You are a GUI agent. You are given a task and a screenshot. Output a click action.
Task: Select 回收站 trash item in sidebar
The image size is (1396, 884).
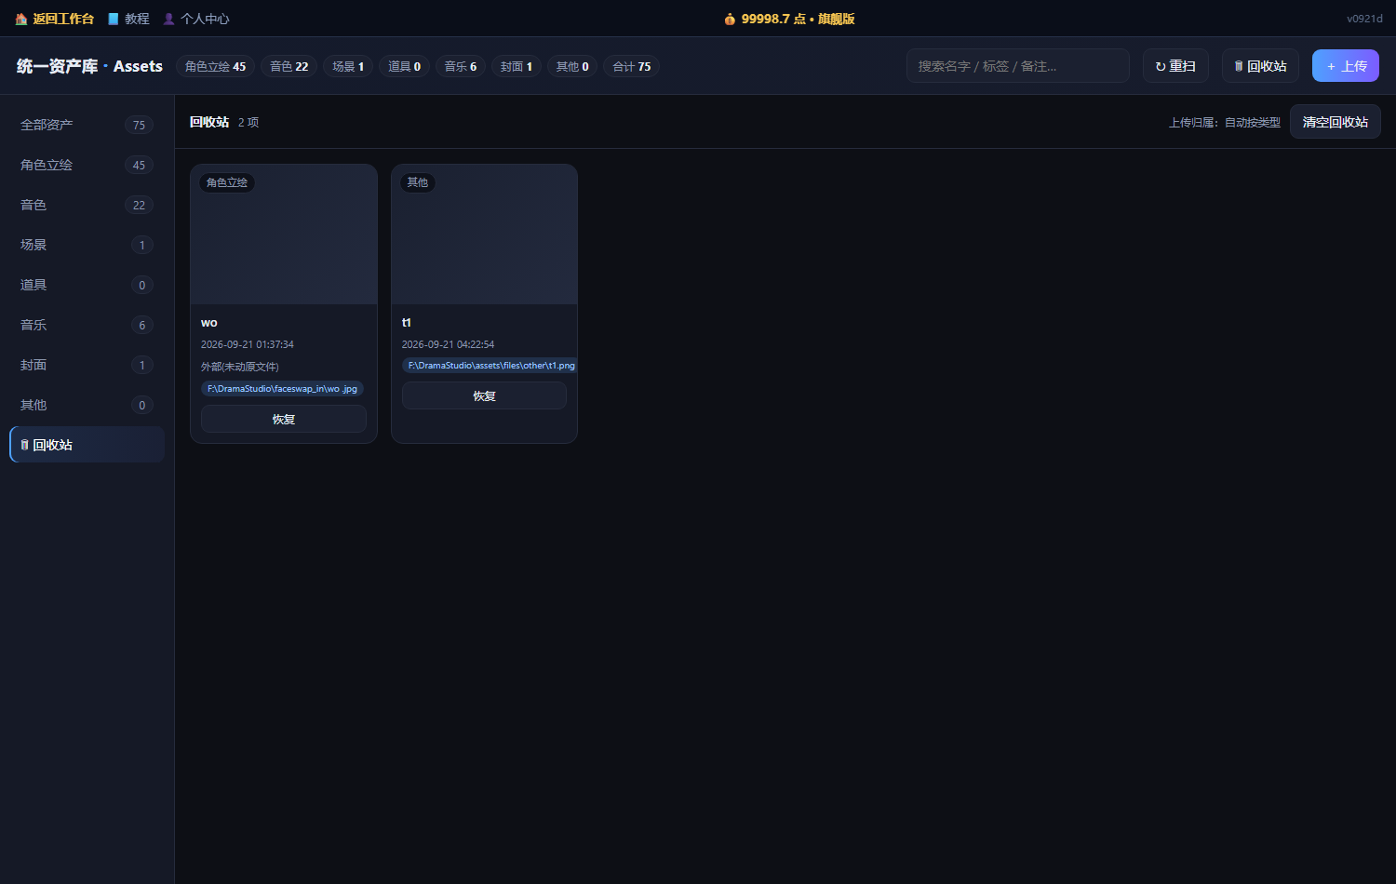pos(87,445)
